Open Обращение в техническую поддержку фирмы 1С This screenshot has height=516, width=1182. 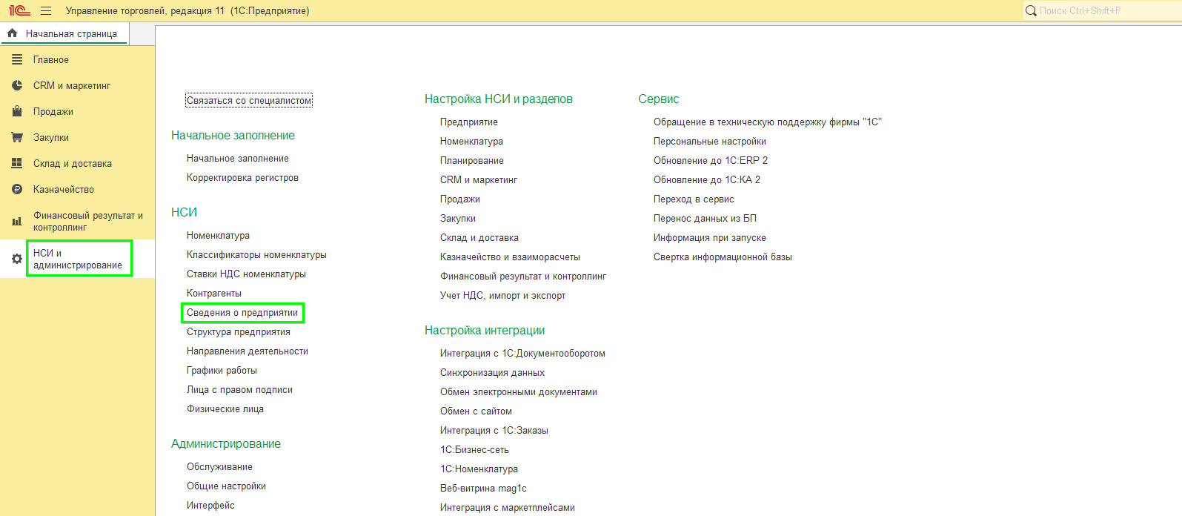coord(768,122)
